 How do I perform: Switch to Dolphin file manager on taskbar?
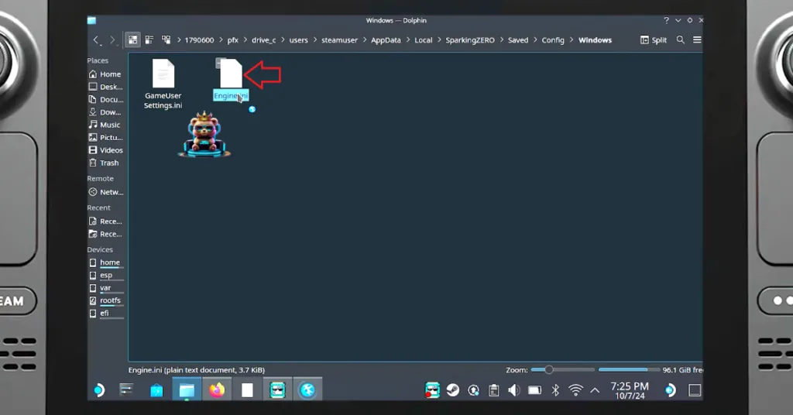187,389
